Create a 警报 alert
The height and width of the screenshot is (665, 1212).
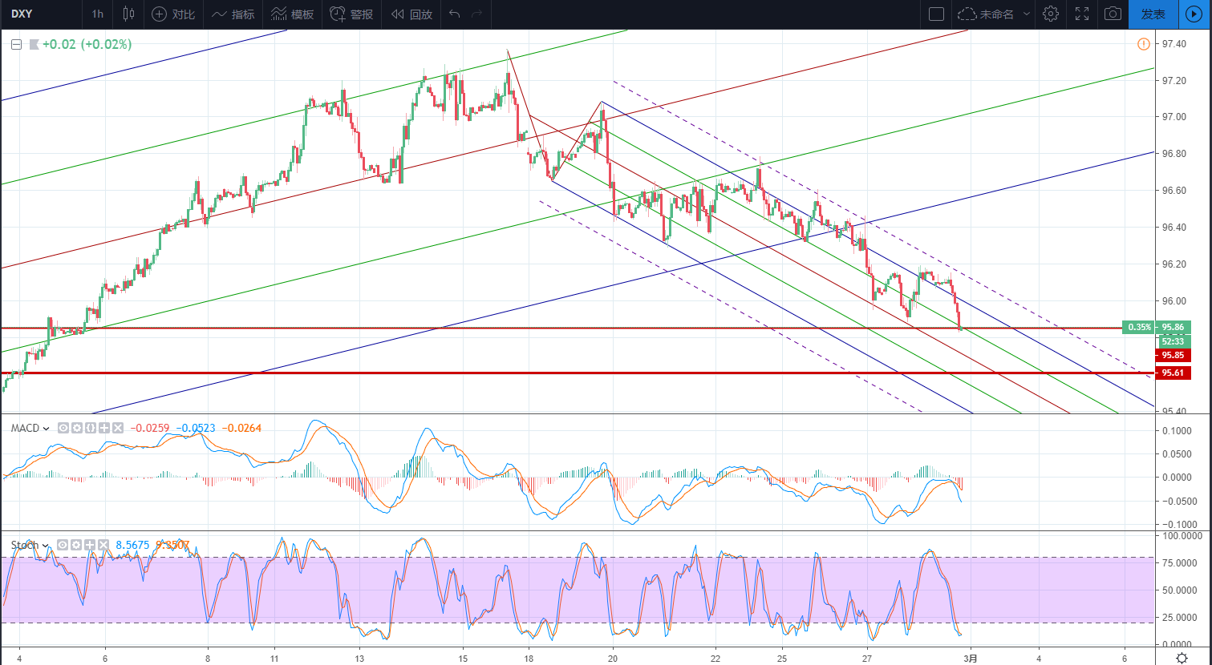[x=351, y=14]
